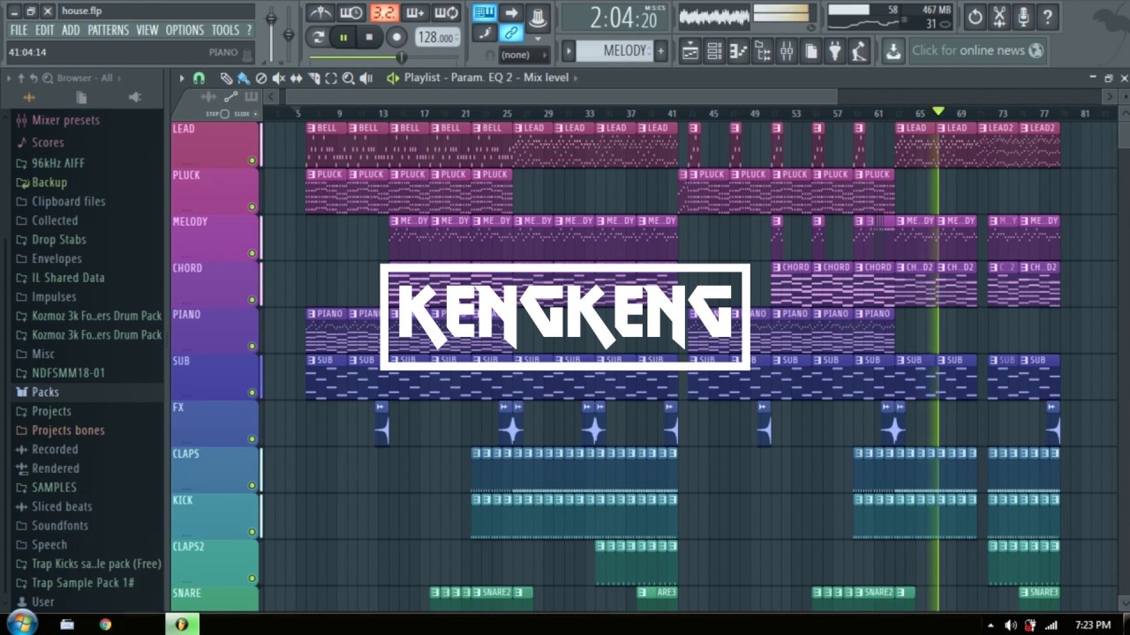Image resolution: width=1130 pixels, height=635 pixels.
Task: Stop playback
Action: [x=369, y=37]
